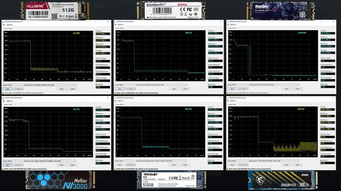Click Save button in 40:50 window
341x191 pixels.
pos(174,165)
